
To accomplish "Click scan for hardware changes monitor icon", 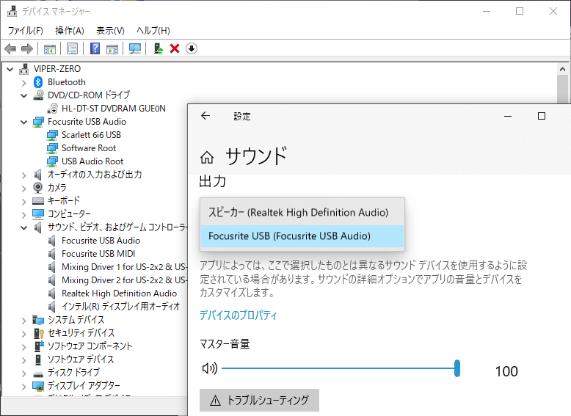I will pos(135,48).
